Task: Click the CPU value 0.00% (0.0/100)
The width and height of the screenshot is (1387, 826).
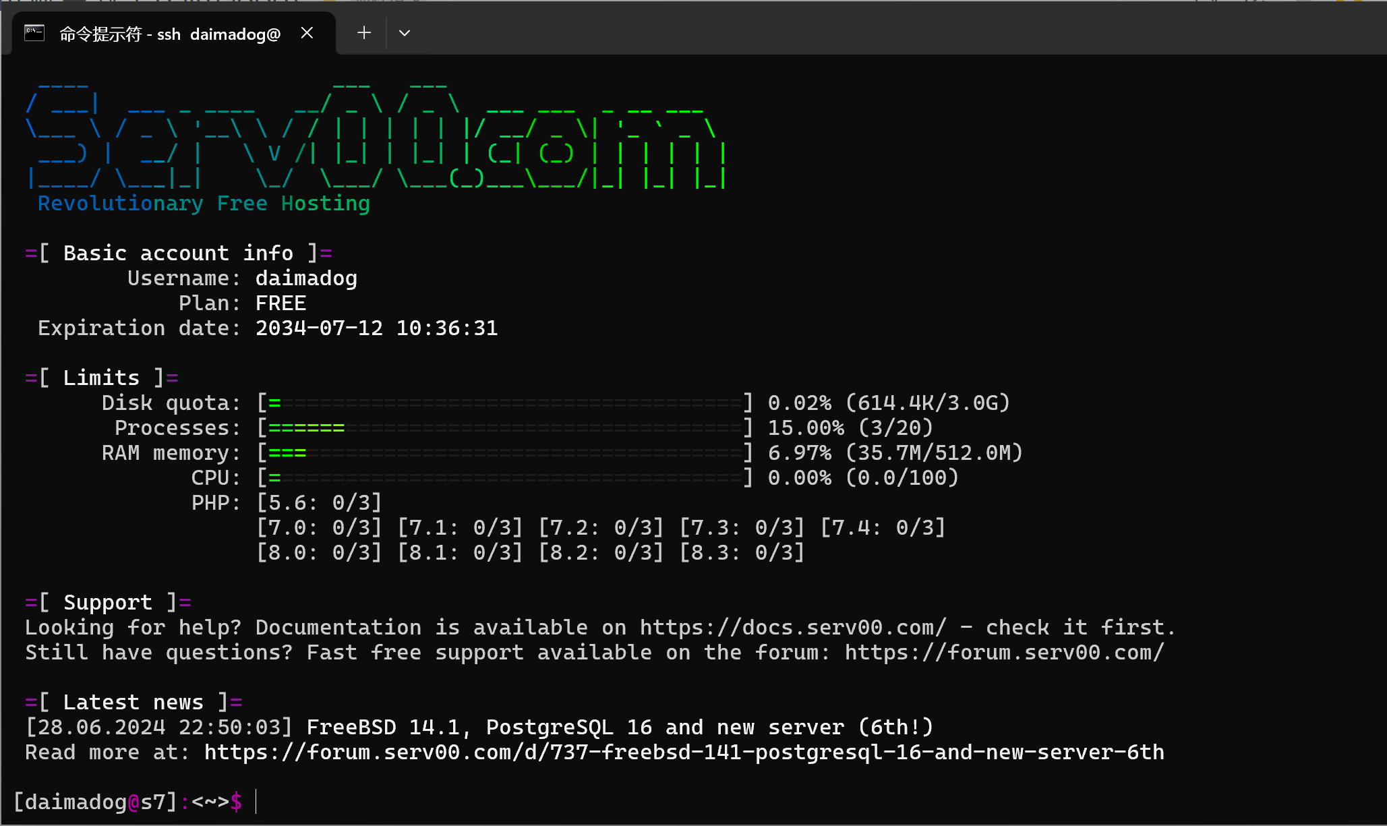Action: 863,477
